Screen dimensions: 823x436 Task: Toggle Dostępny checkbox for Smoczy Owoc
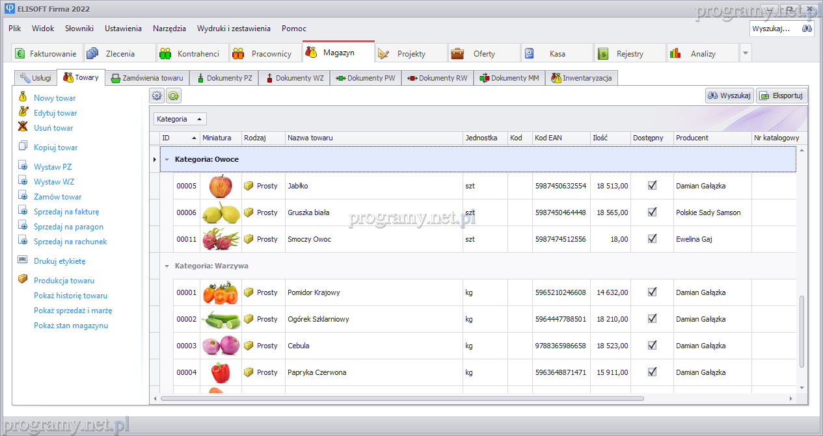coord(652,238)
